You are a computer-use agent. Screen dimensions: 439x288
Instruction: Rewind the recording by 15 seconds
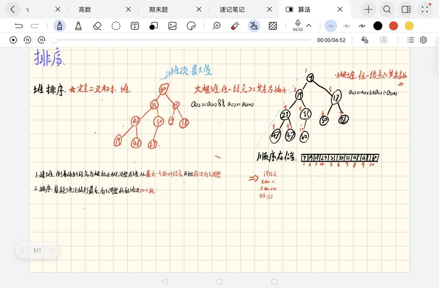[x=27, y=40]
